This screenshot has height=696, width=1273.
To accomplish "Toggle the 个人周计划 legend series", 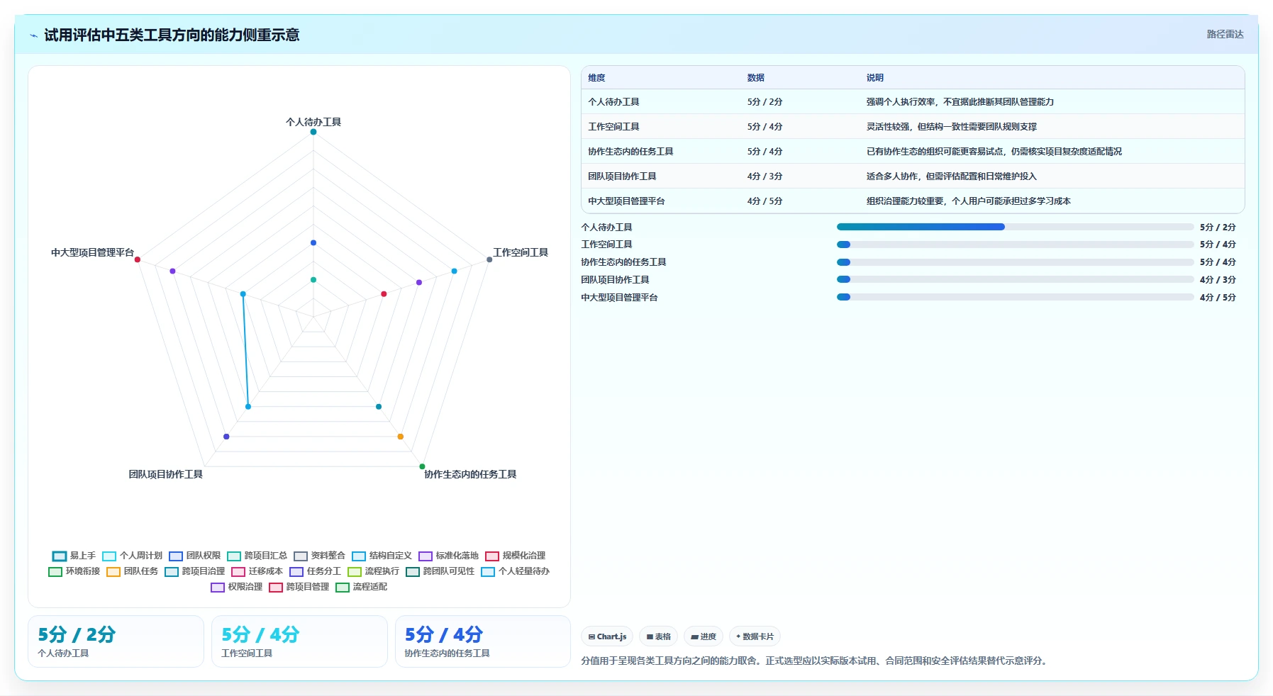I will 133,556.
